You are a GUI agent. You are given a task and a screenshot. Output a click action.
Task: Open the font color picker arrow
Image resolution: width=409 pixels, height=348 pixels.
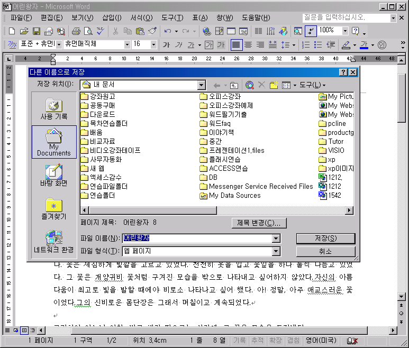pyautogui.click(x=372, y=45)
